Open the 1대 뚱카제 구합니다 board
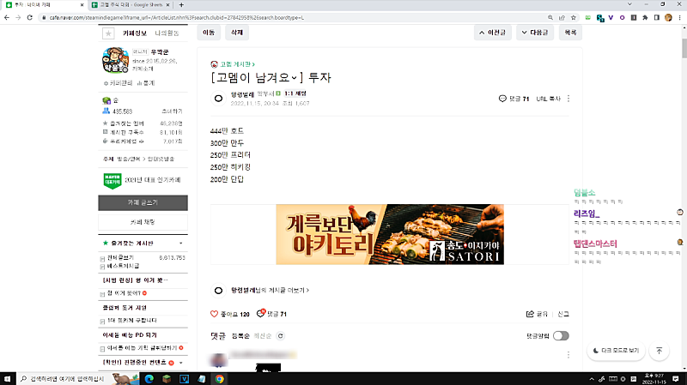This screenshot has width=687, height=385. pos(132,321)
